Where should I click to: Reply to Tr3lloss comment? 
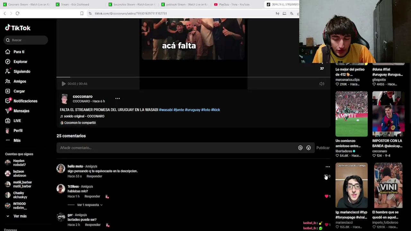click(x=92, y=196)
